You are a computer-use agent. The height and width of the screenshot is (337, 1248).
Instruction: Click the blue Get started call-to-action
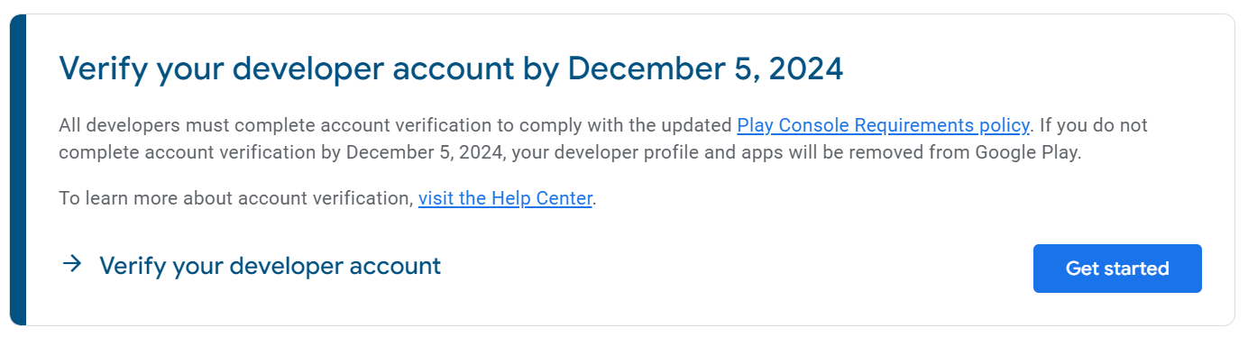tap(1117, 269)
